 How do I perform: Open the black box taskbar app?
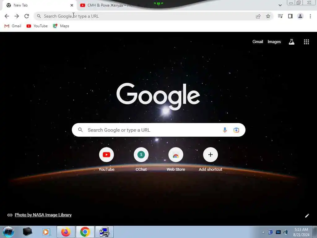coord(28,232)
